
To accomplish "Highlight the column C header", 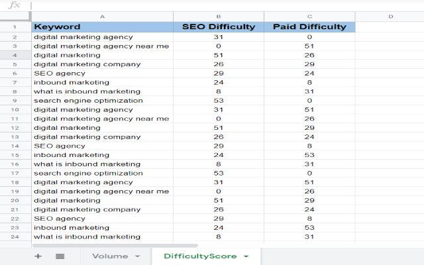I will (309, 17).
